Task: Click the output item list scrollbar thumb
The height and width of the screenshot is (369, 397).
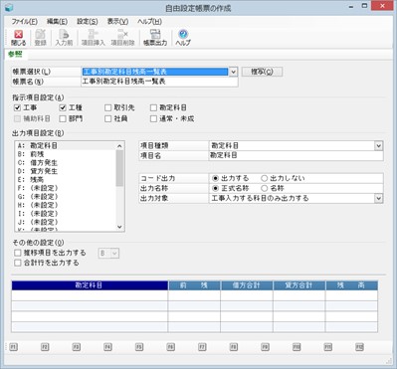Action: point(119,168)
